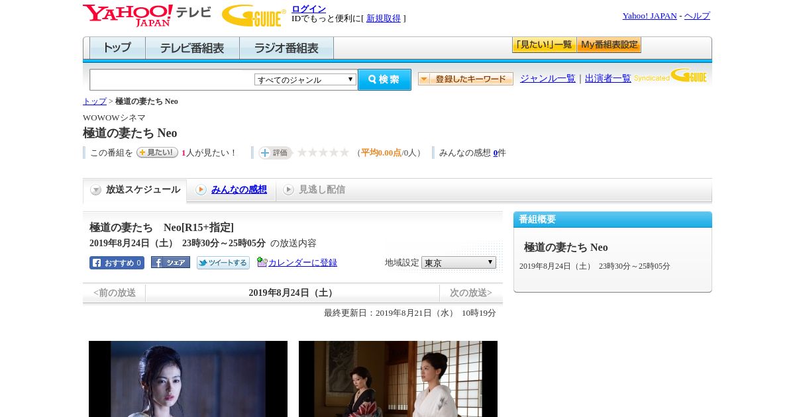Click the WOWOWシネマ channel label

114,118
